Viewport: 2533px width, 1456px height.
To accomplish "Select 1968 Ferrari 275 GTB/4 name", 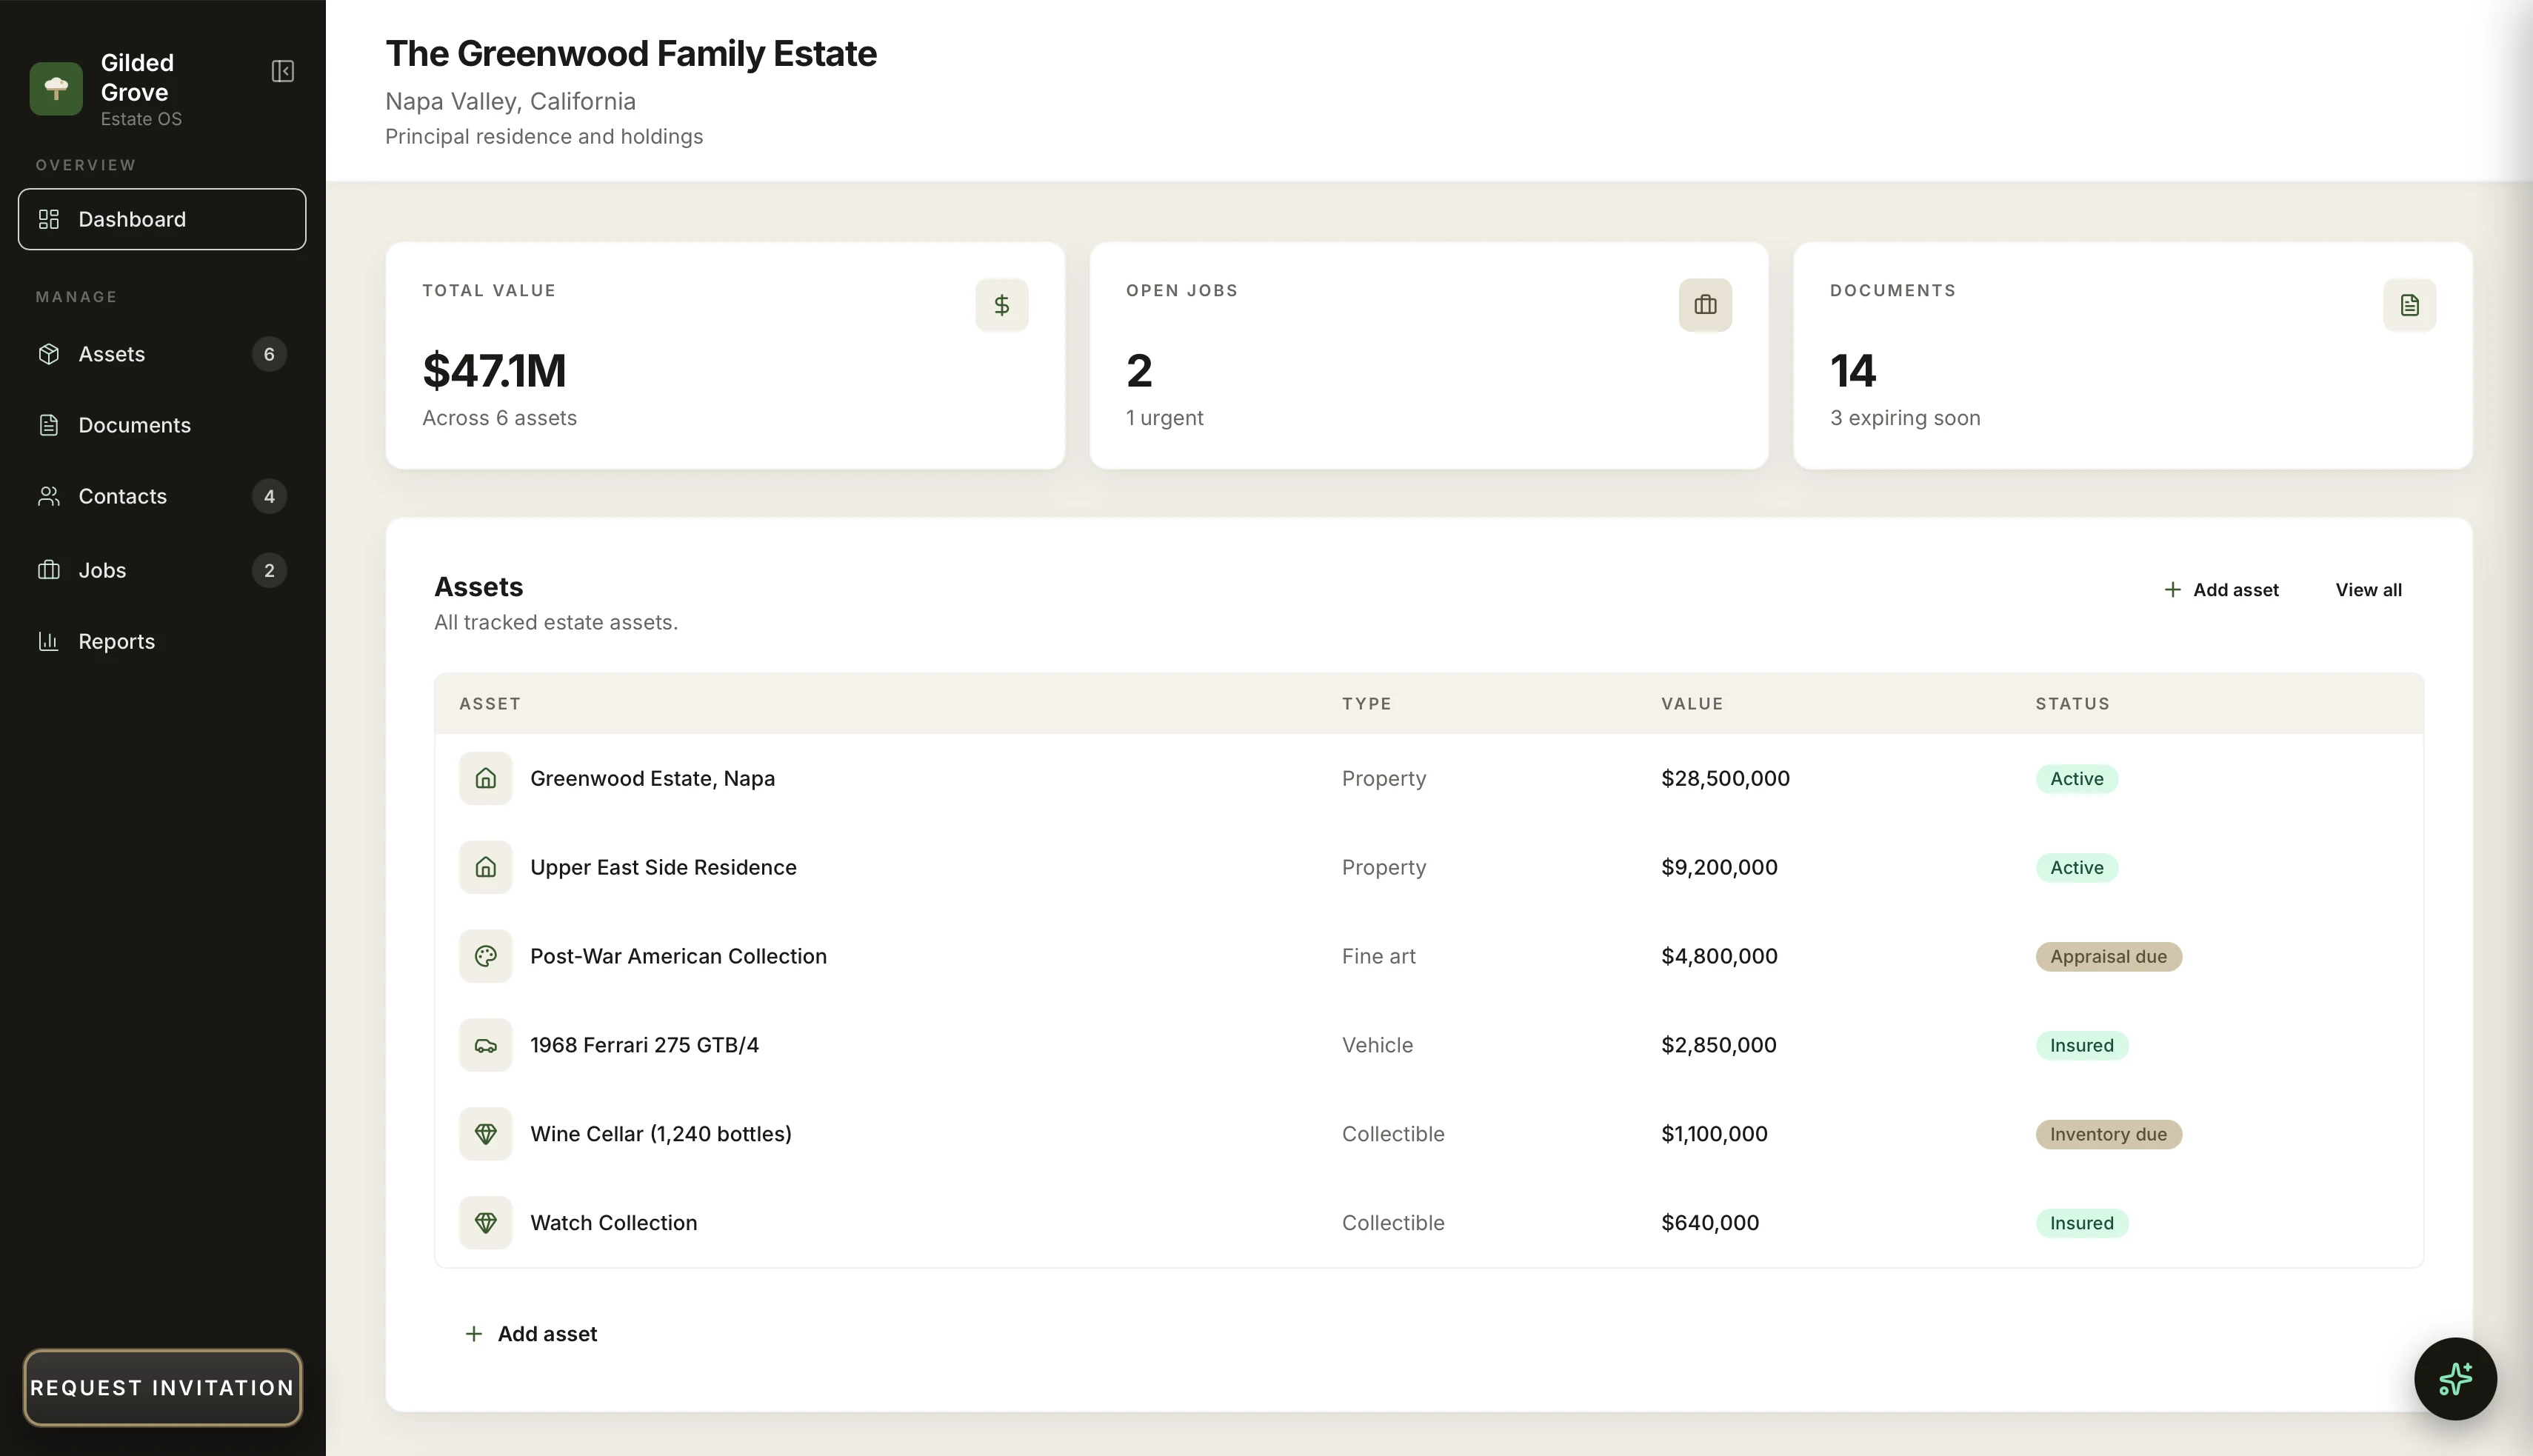I will pos(644,1045).
